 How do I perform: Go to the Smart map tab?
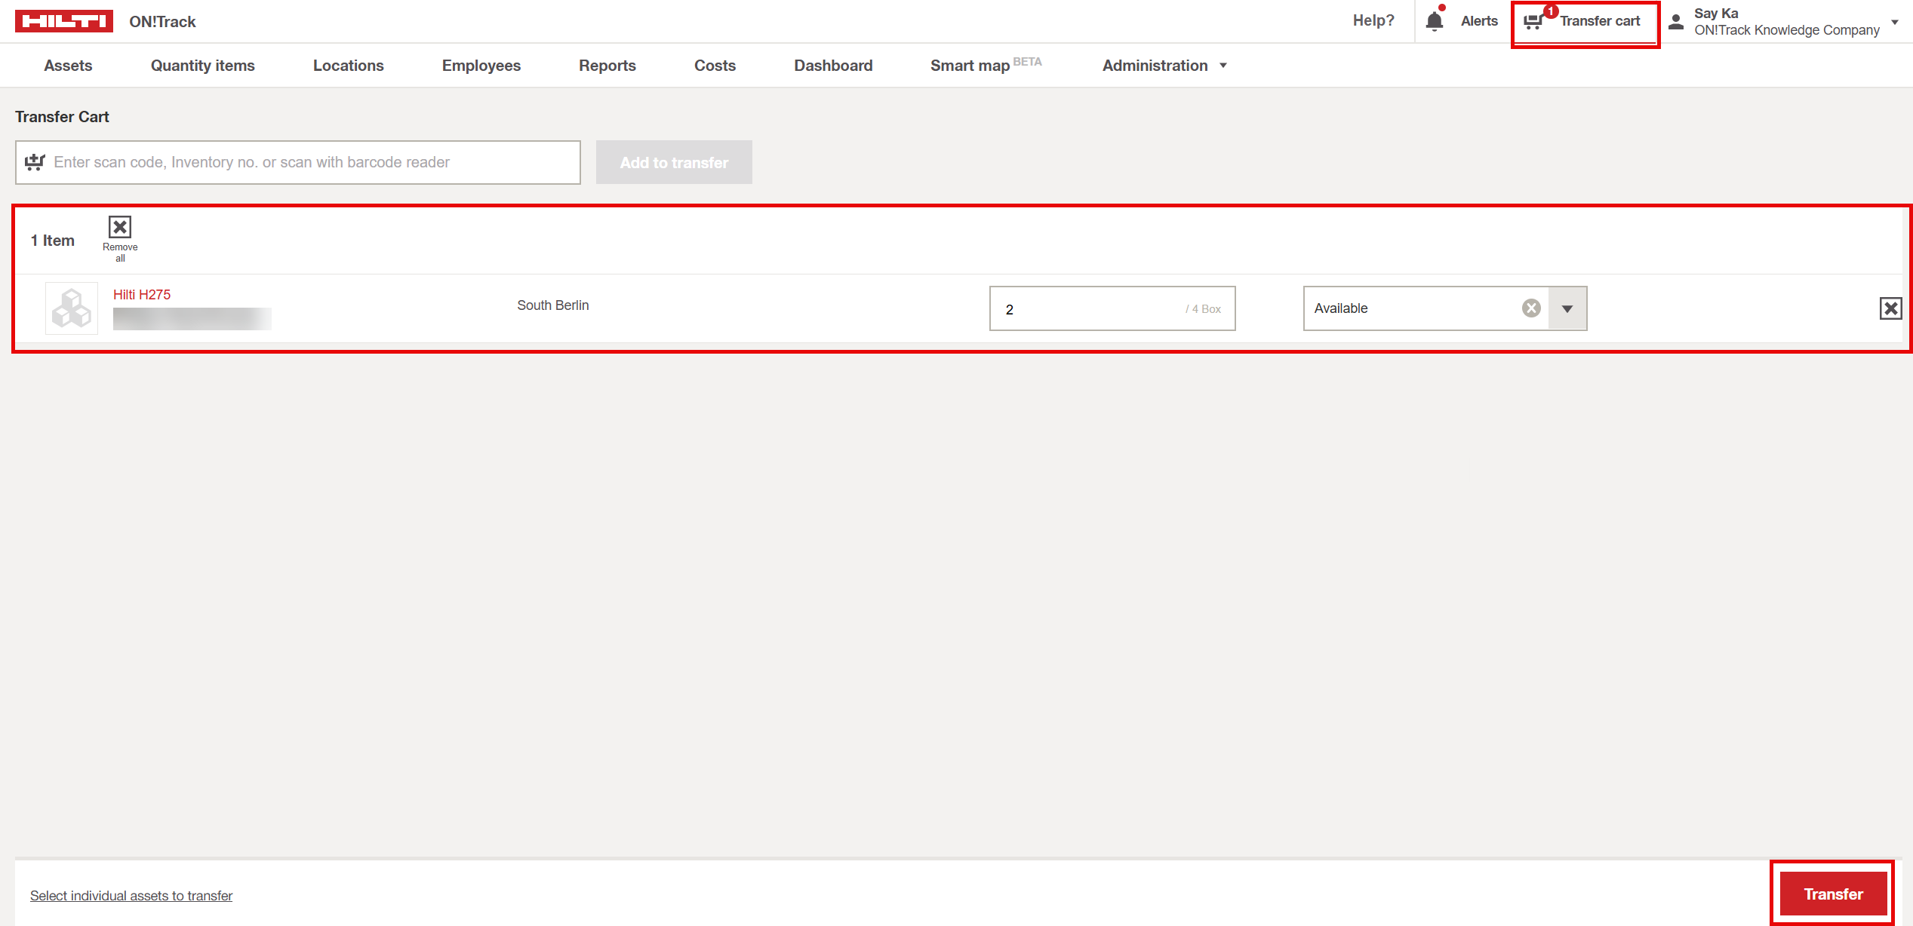(970, 66)
